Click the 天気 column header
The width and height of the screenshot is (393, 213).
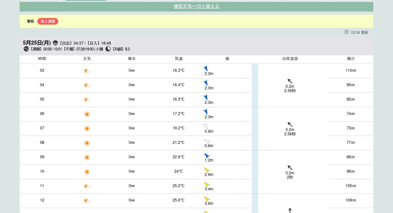pos(87,59)
